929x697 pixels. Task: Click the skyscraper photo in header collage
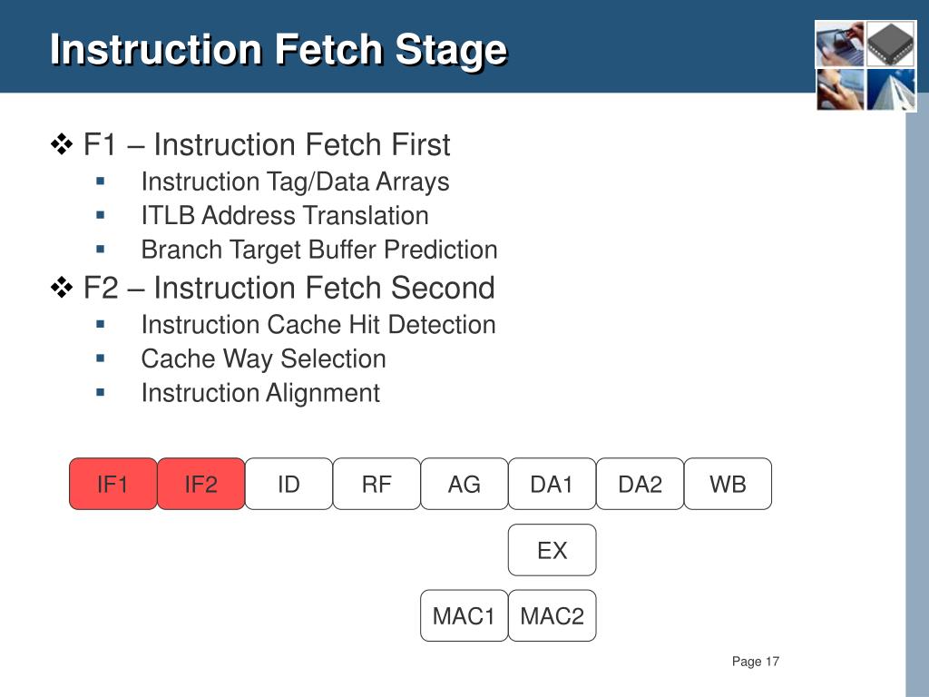[x=891, y=90]
